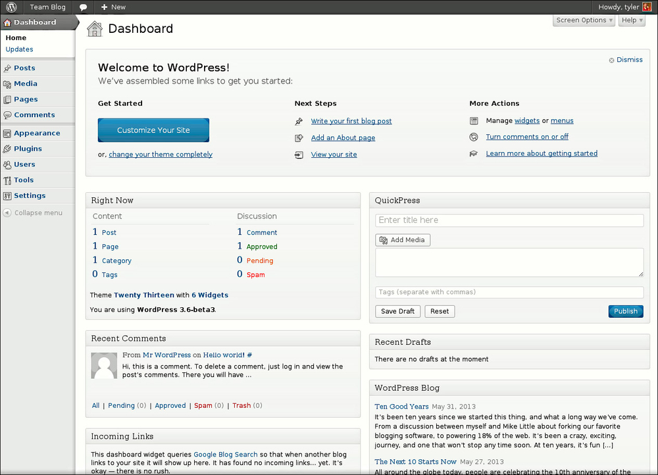Click the Comments bubble icon in sidebar
The image size is (658, 475).
[7, 115]
